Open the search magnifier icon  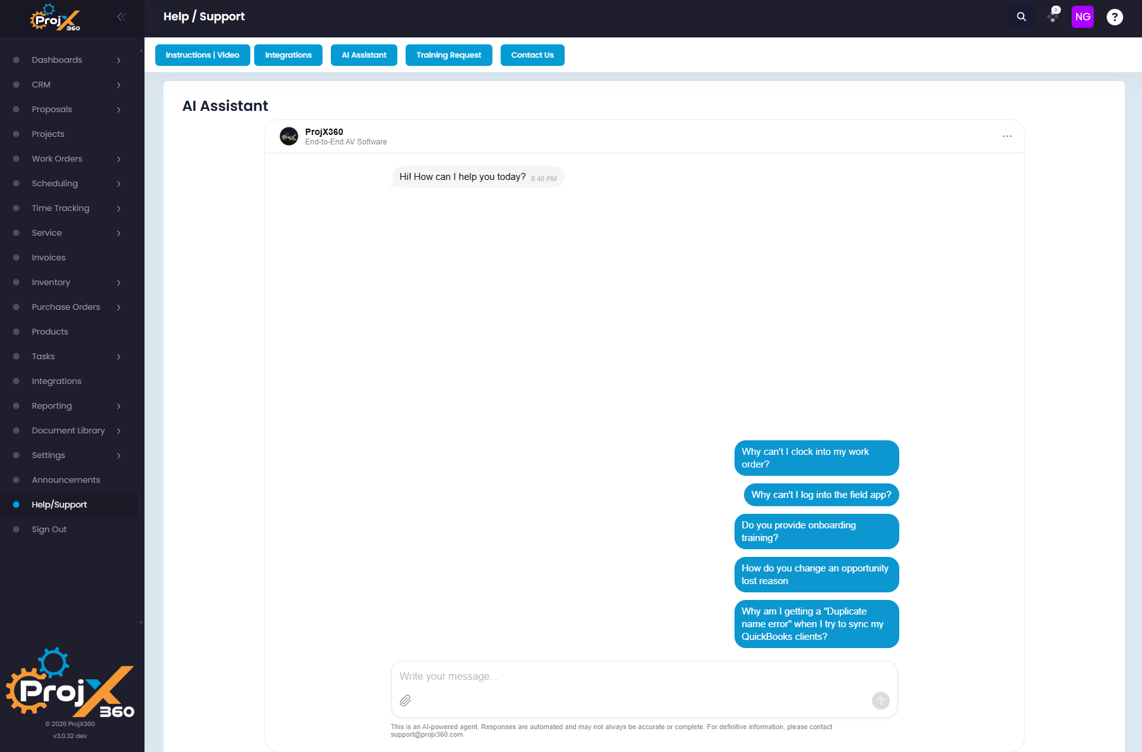click(1022, 17)
